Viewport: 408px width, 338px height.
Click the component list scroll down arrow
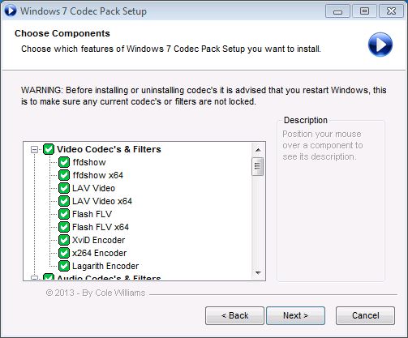(x=258, y=273)
